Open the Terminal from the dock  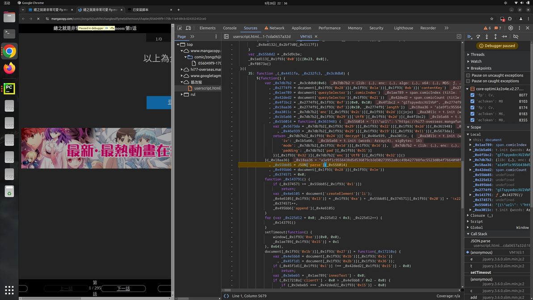click(9, 33)
